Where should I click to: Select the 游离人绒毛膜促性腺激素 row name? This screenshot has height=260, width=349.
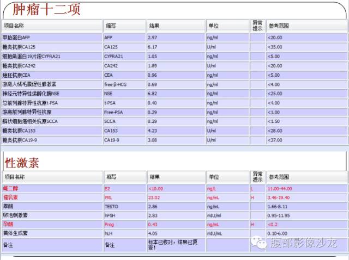29,84
